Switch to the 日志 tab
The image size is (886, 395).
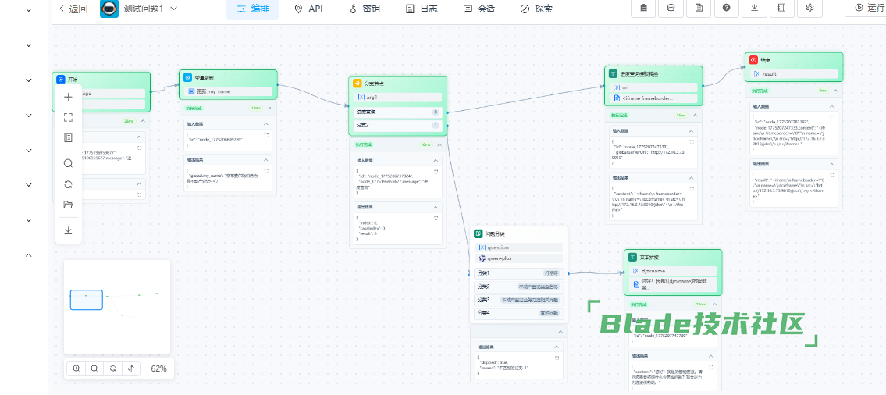[422, 9]
